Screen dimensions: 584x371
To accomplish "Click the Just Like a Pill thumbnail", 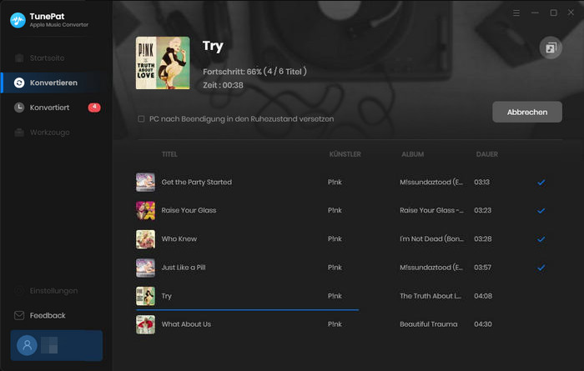I will tap(145, 268).
